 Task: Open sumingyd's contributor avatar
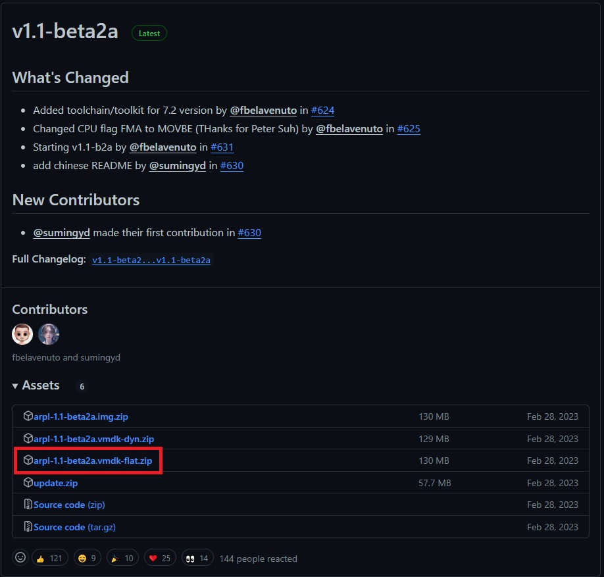pyautogui.click(x=49, y=334)
